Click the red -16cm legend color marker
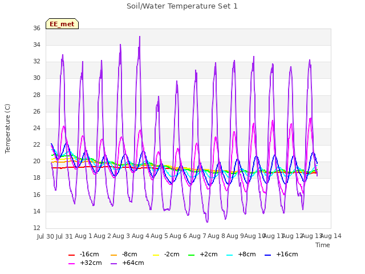This screenshot has width=365, height=274. [x=71, y=255]
